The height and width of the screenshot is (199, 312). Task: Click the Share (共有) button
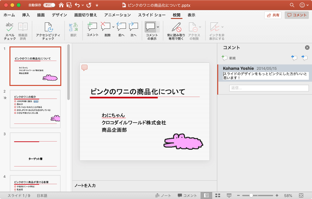[273, 15]
